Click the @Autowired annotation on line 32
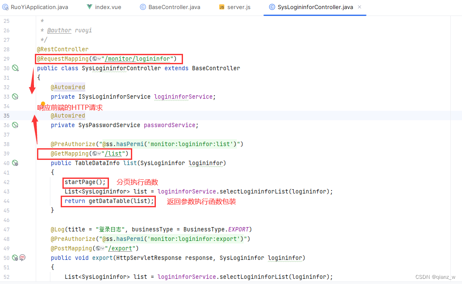462x284 pixels. (68, 87)
